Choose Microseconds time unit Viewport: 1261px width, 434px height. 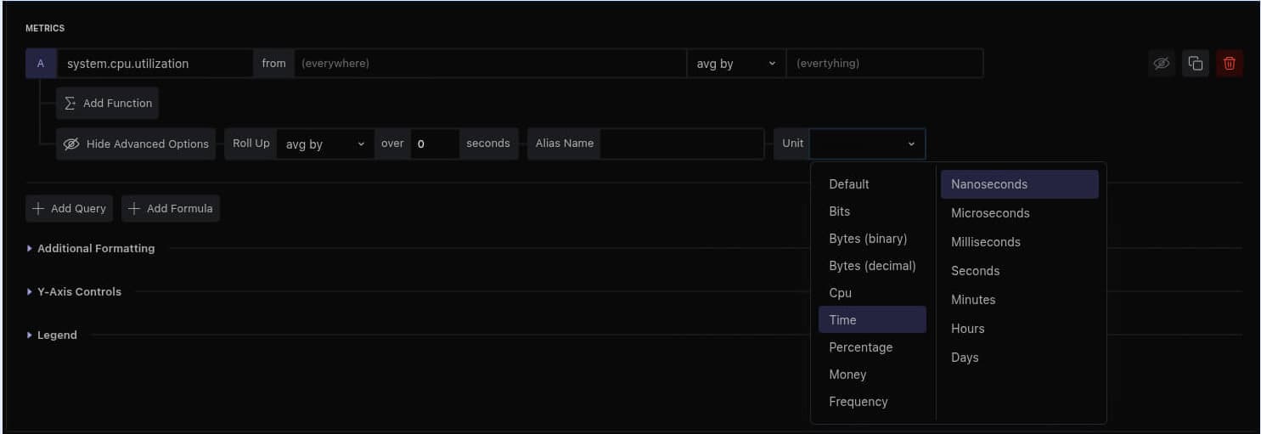(1019, 213)
